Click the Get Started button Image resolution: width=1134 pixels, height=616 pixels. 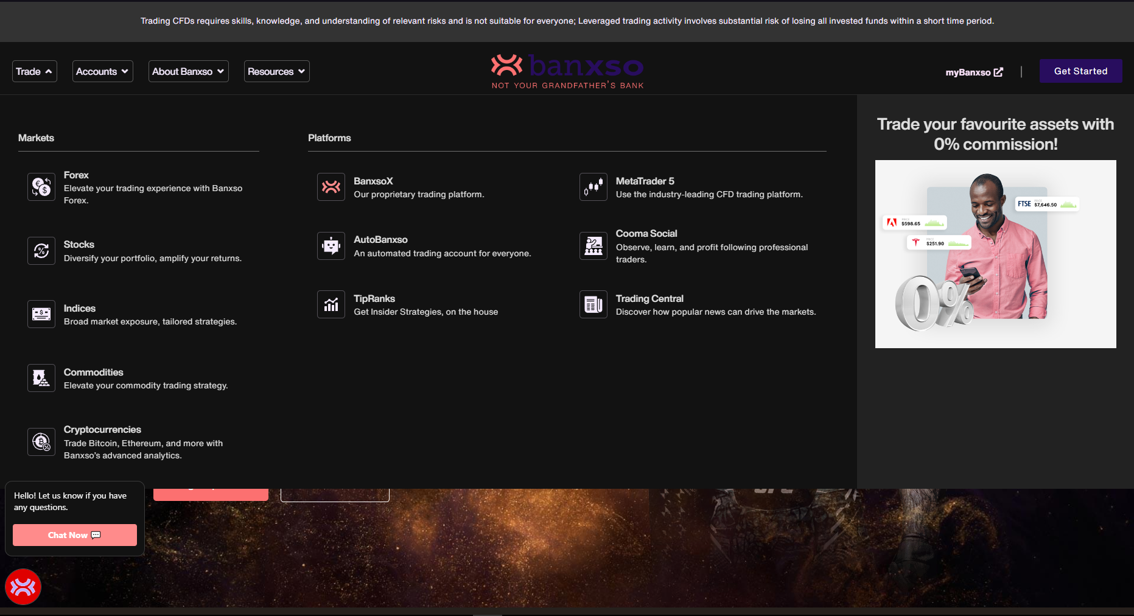point(1080,71)
